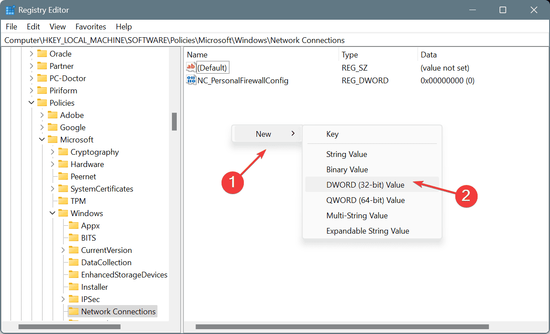Click the registry path address bar
The width and height of the screenshot is (550, 334).
[x=275, y=40]
